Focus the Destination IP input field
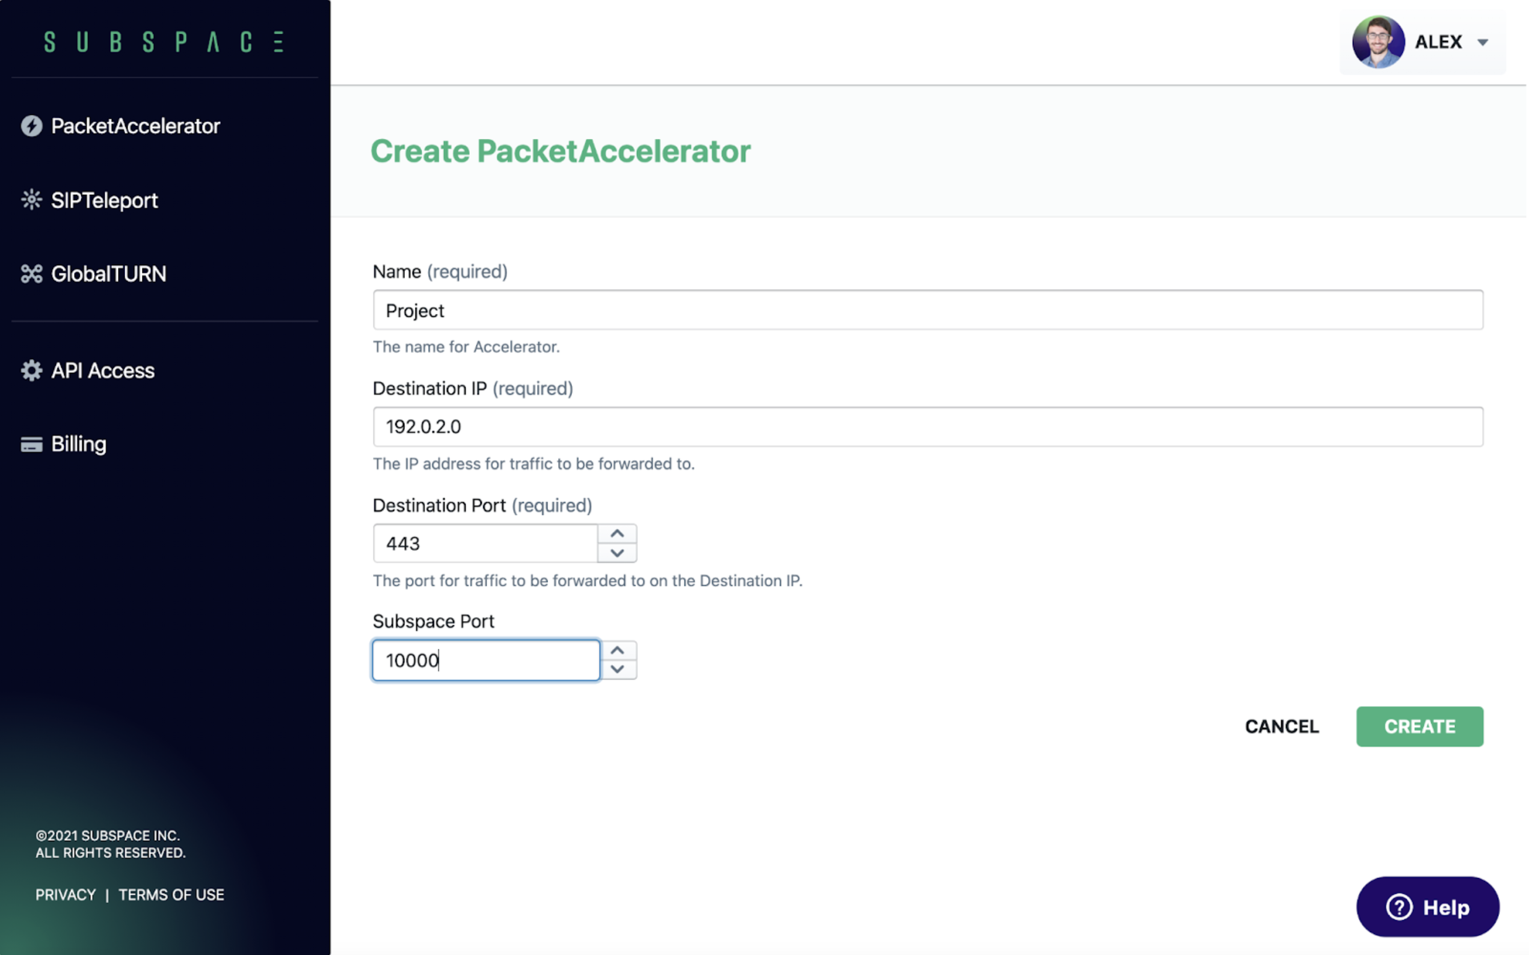The image size is (1529, 955). (x=928, y=427)
